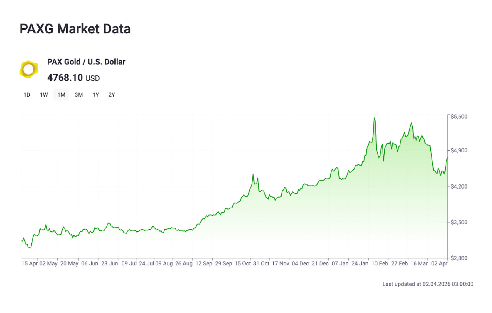The image size is (492, 313).
Task: Click the $5,600 axis label
Action: point(459,116)
